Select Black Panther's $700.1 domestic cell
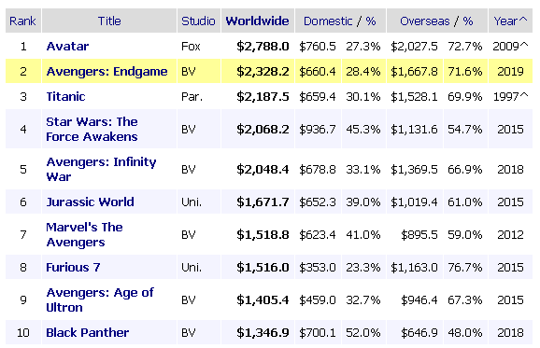Viewport: 540px width, 348px height. [x=318, y=332]
